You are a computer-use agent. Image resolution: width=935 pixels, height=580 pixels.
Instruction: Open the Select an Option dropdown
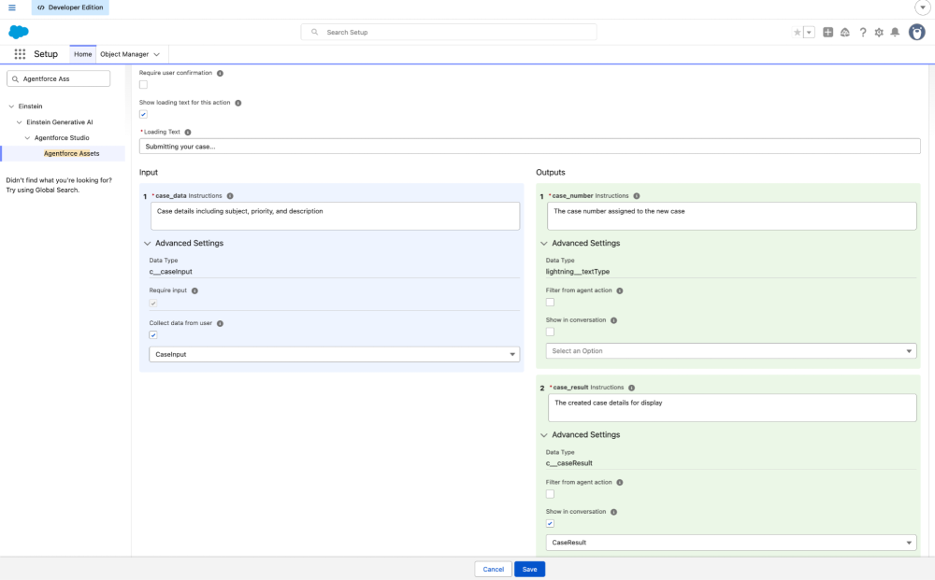(x=731, y=351)
